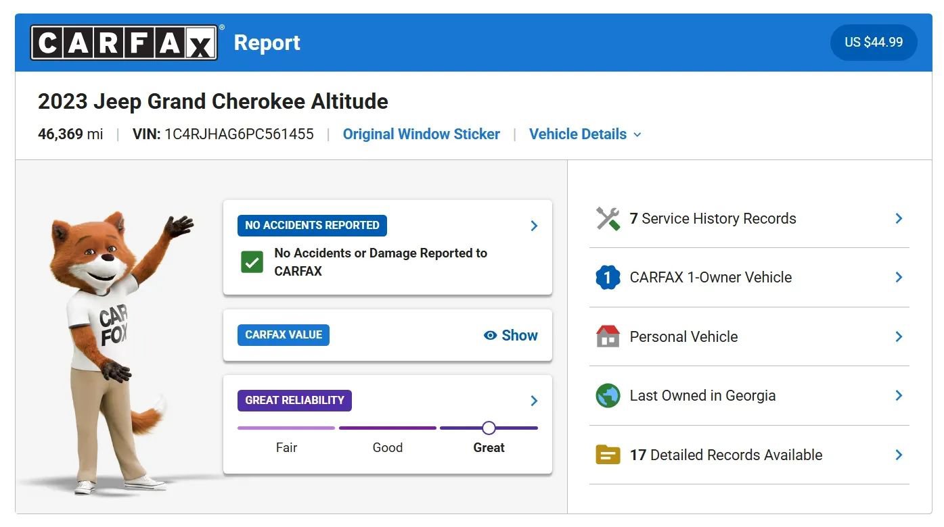
Task: Click the Fair reliability label
Action: [286, 447]
